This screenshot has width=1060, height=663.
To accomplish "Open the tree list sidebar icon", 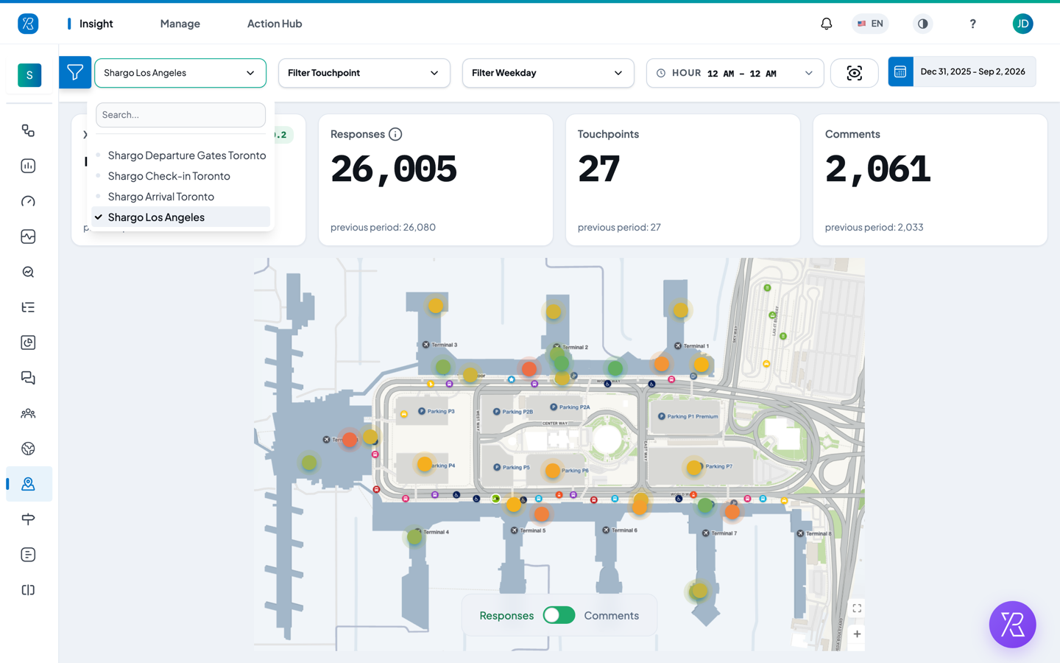I will [28, 307].
